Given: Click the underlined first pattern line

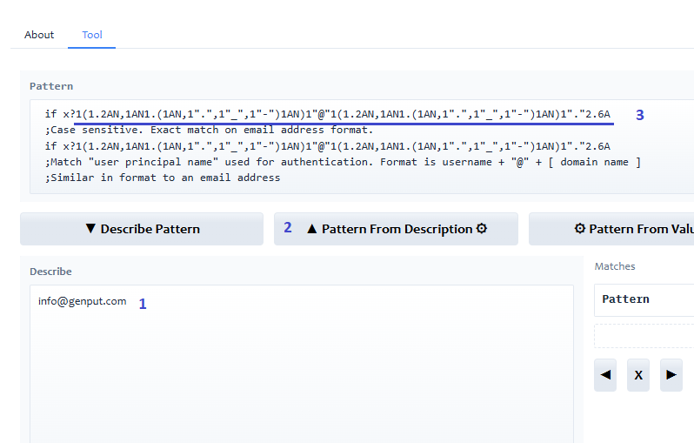Looking at the screenshot, I should pyautogui.click(x=328, y=114).
